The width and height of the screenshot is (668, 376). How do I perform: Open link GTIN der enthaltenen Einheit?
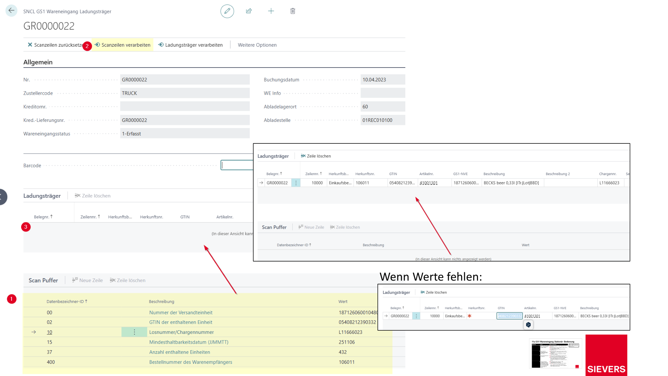[181, 322]
